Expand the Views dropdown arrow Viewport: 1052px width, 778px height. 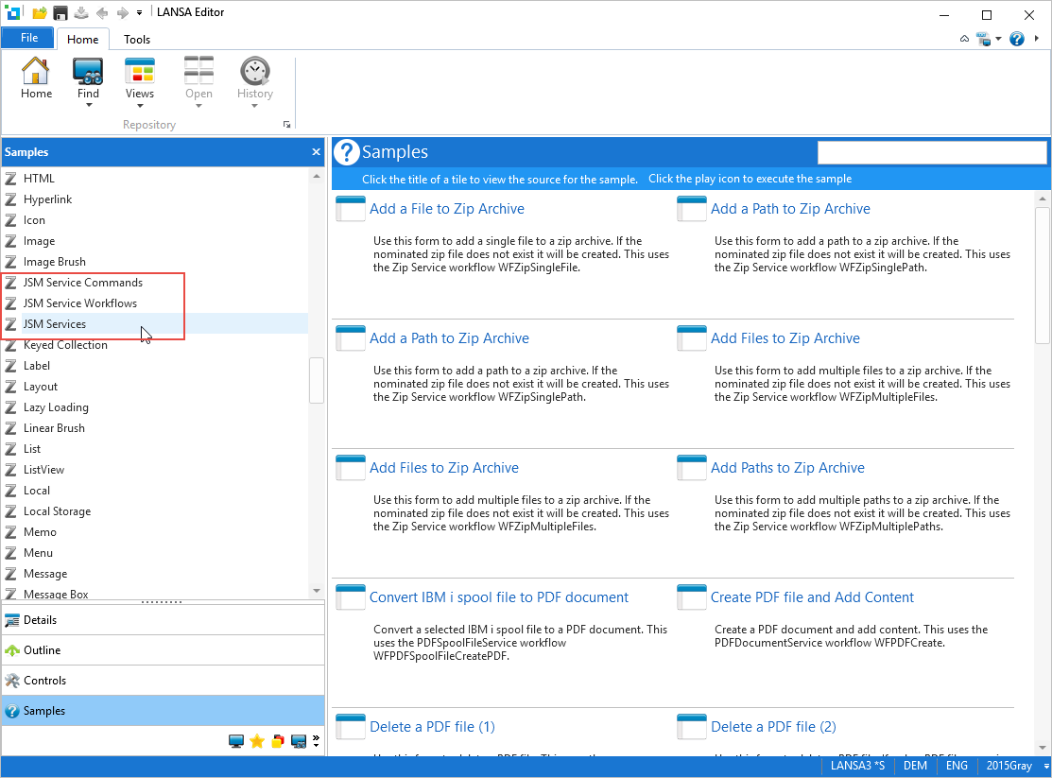click(140, 105)
